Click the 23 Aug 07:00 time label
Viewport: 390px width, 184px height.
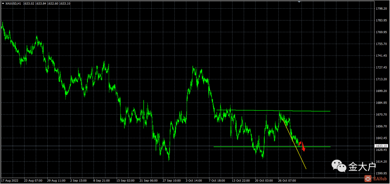(x=33, y=180)
